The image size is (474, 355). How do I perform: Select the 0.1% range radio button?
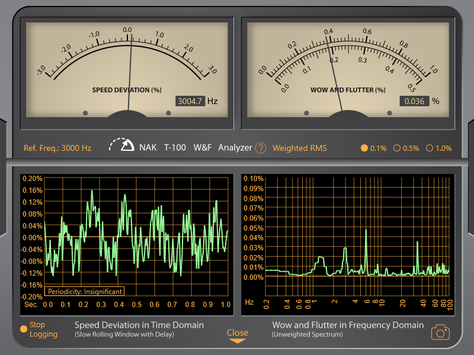364,148
